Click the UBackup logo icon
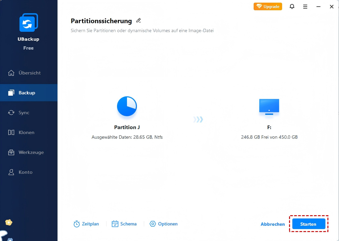 (28, 23)
